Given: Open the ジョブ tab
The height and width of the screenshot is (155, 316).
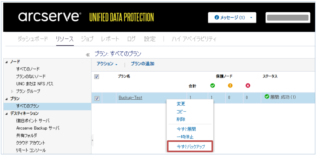Looking at the screenshot, I should tap(87, 39).
